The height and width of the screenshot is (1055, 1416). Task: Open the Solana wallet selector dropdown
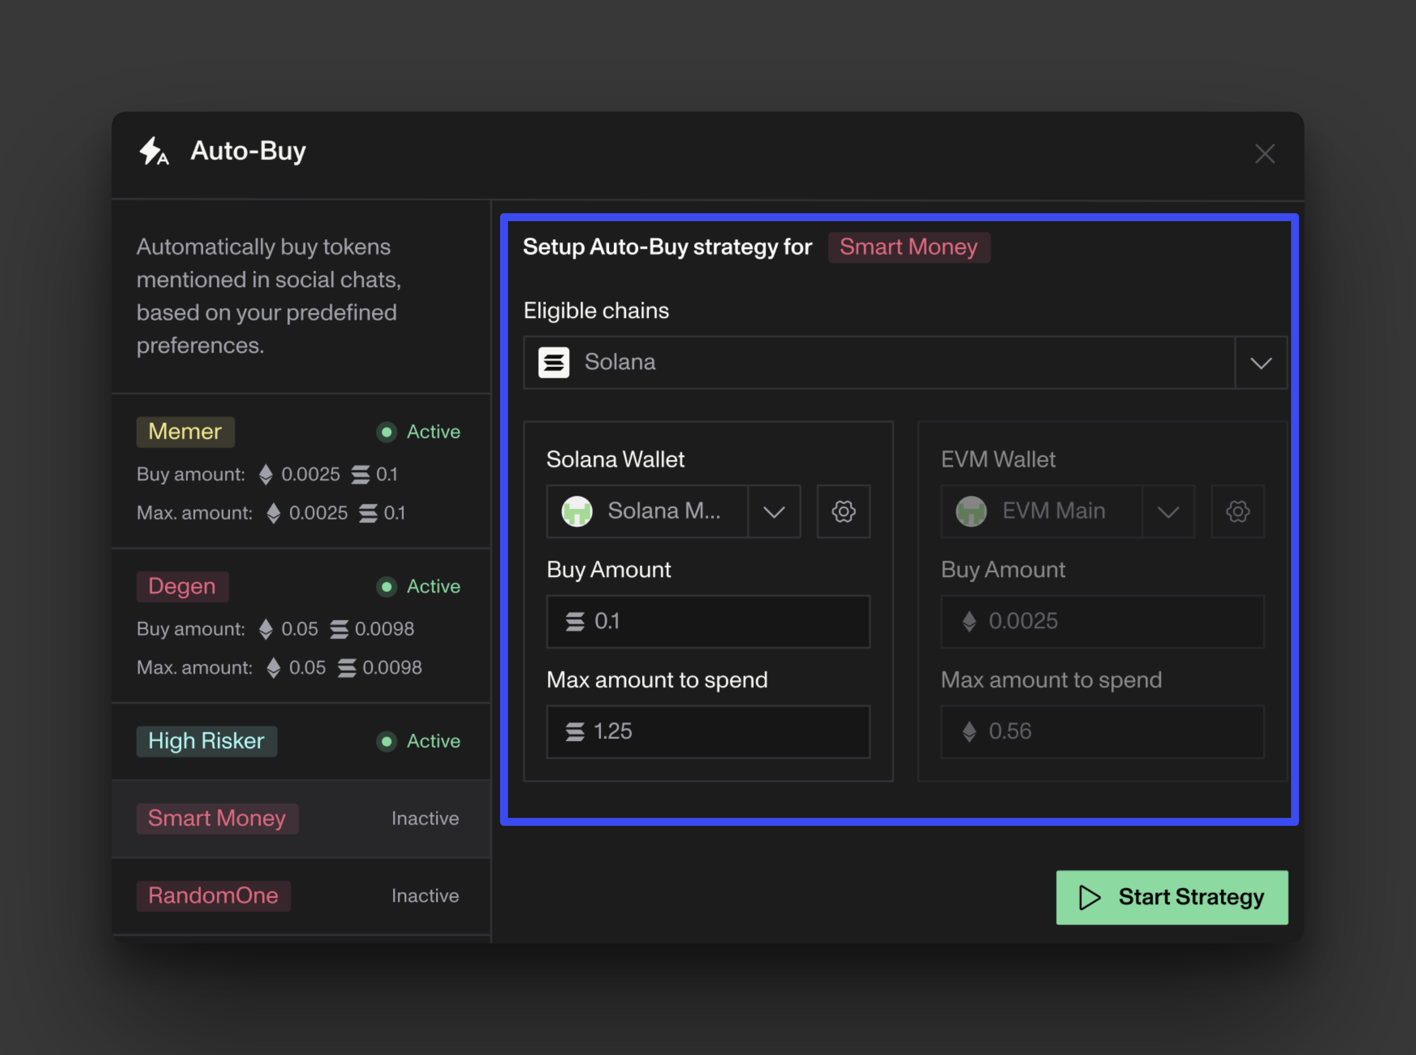point(773,512)
